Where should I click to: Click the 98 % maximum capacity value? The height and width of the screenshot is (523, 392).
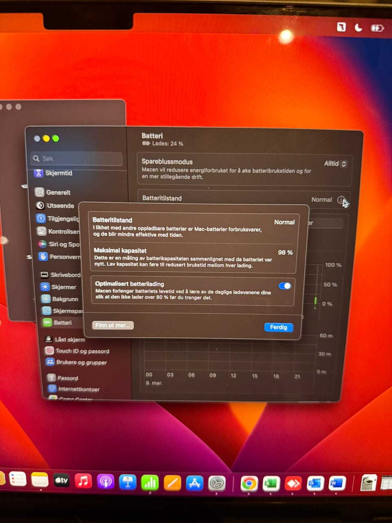point(285,253)
